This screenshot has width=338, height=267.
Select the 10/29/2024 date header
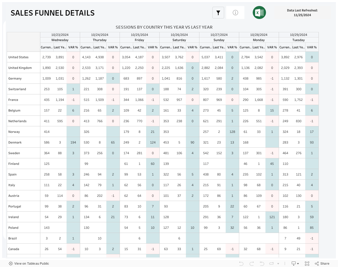[298, 35]
